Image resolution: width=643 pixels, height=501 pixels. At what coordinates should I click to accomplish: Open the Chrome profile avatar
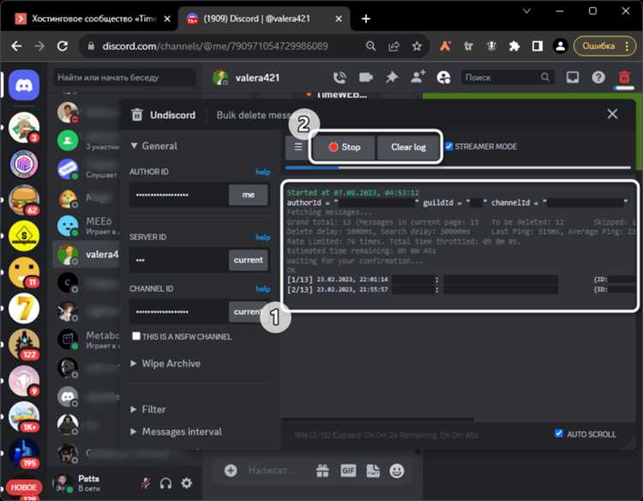[560, 46]
